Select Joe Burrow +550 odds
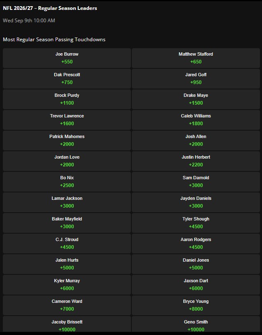 (67, 58)
